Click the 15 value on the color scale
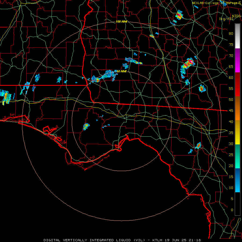The image size is (242, 242). click(231, 177)
